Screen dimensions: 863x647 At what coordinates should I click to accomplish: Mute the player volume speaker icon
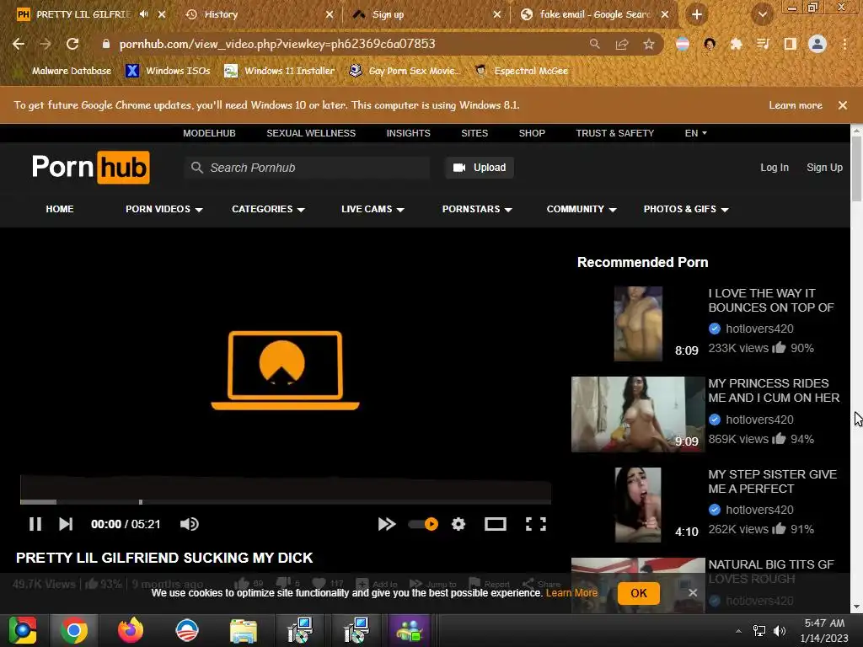click(190, 524)
